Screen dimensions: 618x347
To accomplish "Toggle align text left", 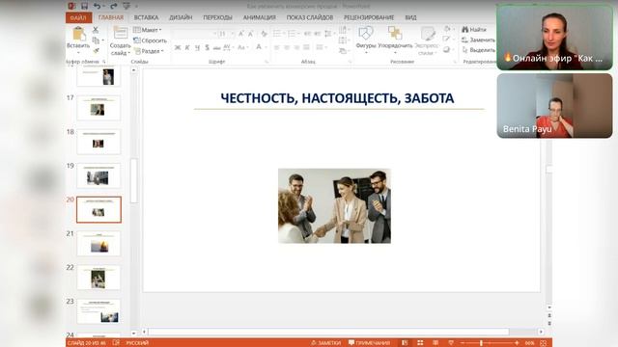I will tap(277, 47).
